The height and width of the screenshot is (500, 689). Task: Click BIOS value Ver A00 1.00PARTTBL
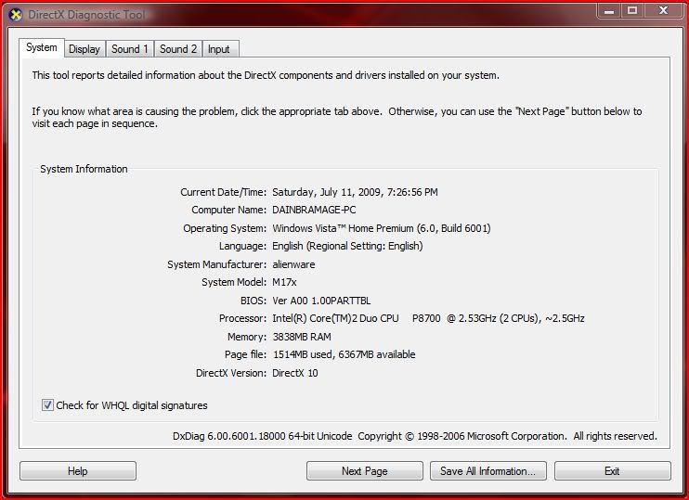point(321,301)
